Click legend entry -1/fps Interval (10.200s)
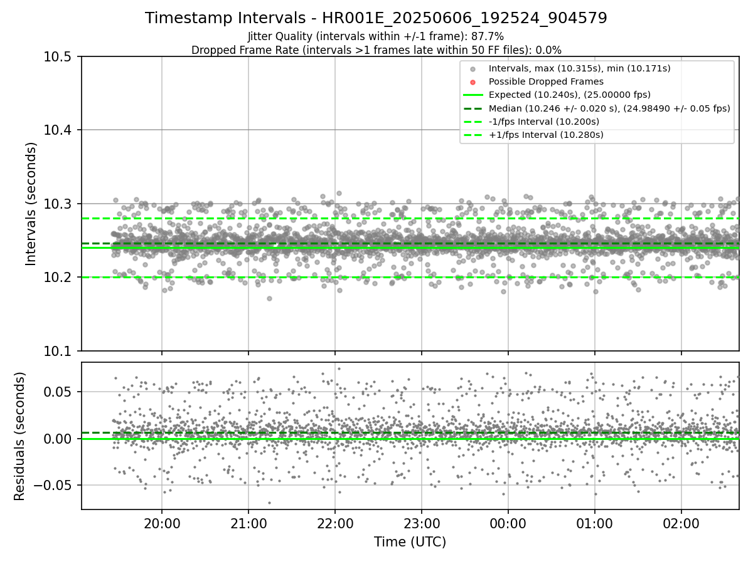This screenshot has width=753, height=564. point(544,122)
